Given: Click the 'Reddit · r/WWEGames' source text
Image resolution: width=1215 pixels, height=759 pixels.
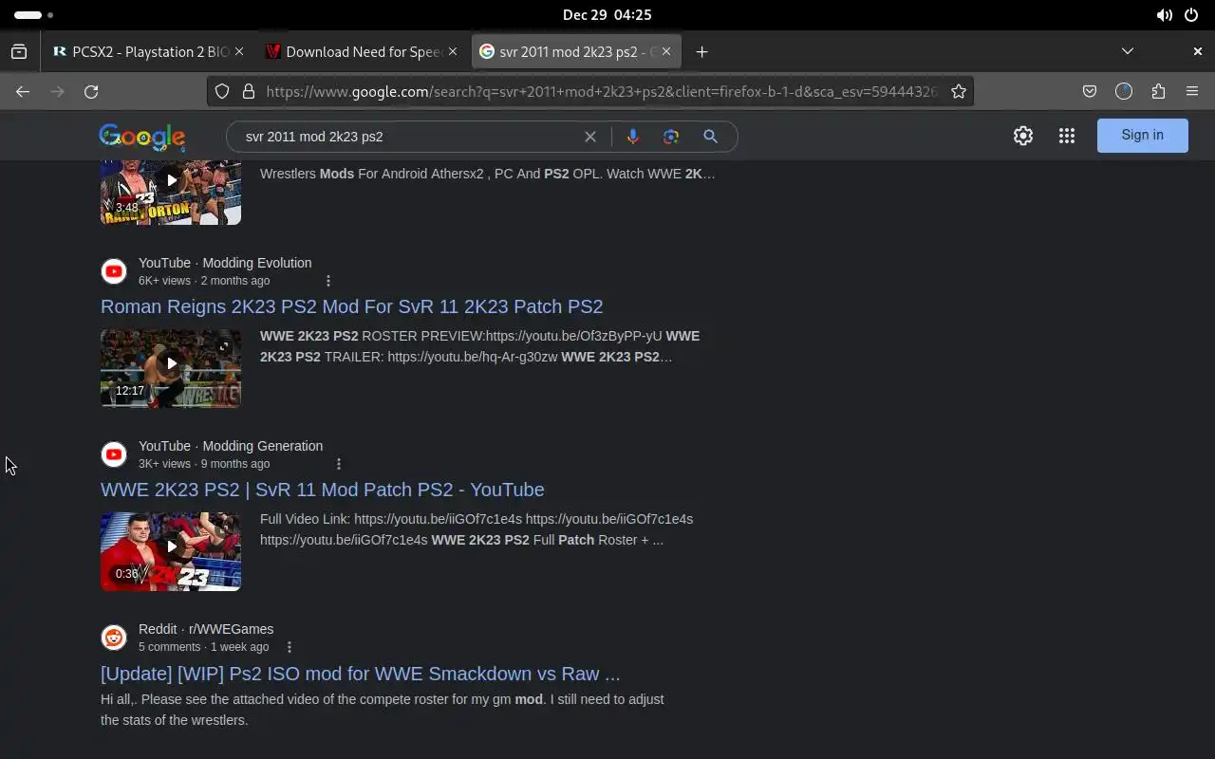Looking at the screenshot, I should (x=206, y=629).
